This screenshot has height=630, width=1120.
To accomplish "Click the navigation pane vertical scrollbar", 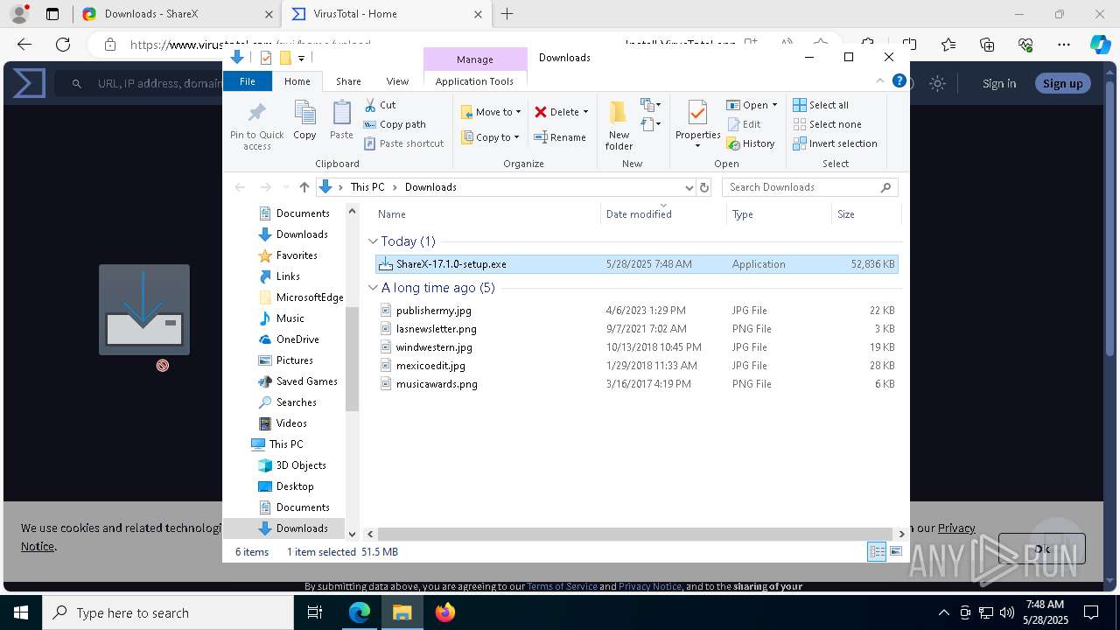I will click(x=353, y=359).
